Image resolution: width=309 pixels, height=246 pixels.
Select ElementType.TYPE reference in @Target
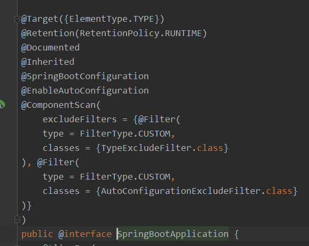(112, 19)
